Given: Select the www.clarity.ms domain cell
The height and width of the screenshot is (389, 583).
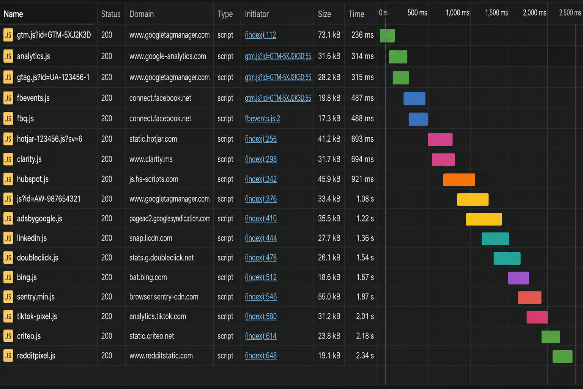Looking at the screenshot, I should [x=151, y=159].
